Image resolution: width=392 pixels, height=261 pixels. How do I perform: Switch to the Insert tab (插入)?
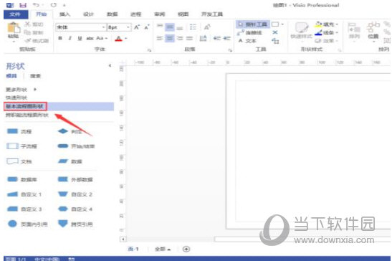(64, 14)
